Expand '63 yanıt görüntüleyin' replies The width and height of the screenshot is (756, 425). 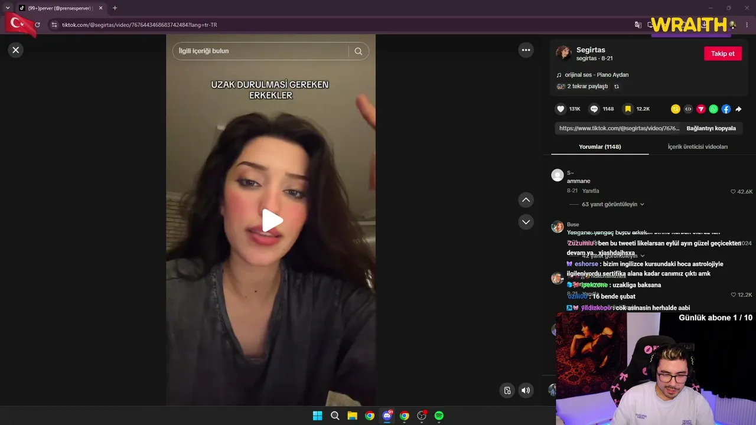click(x=613, y=204)
